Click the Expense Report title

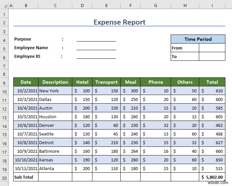[119, 22]
